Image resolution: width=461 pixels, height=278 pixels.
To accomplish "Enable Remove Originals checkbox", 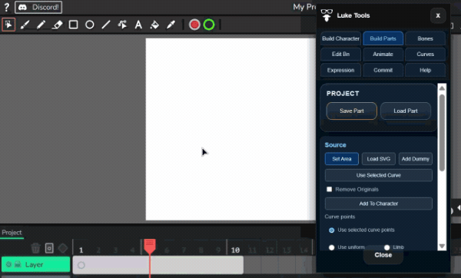I will point(330,189).
